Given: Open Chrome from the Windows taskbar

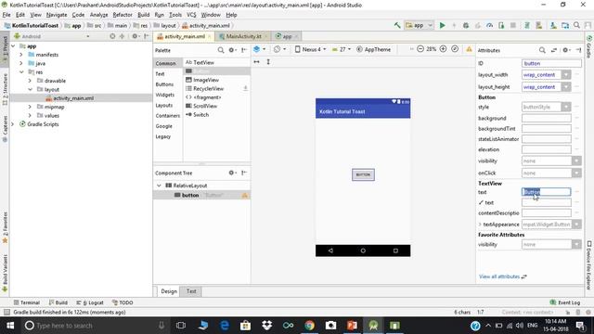Looking at the screenshot, I should point(309,326).
